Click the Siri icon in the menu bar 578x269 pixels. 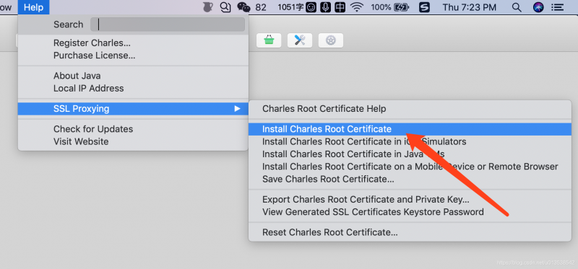tap(538, 7)
